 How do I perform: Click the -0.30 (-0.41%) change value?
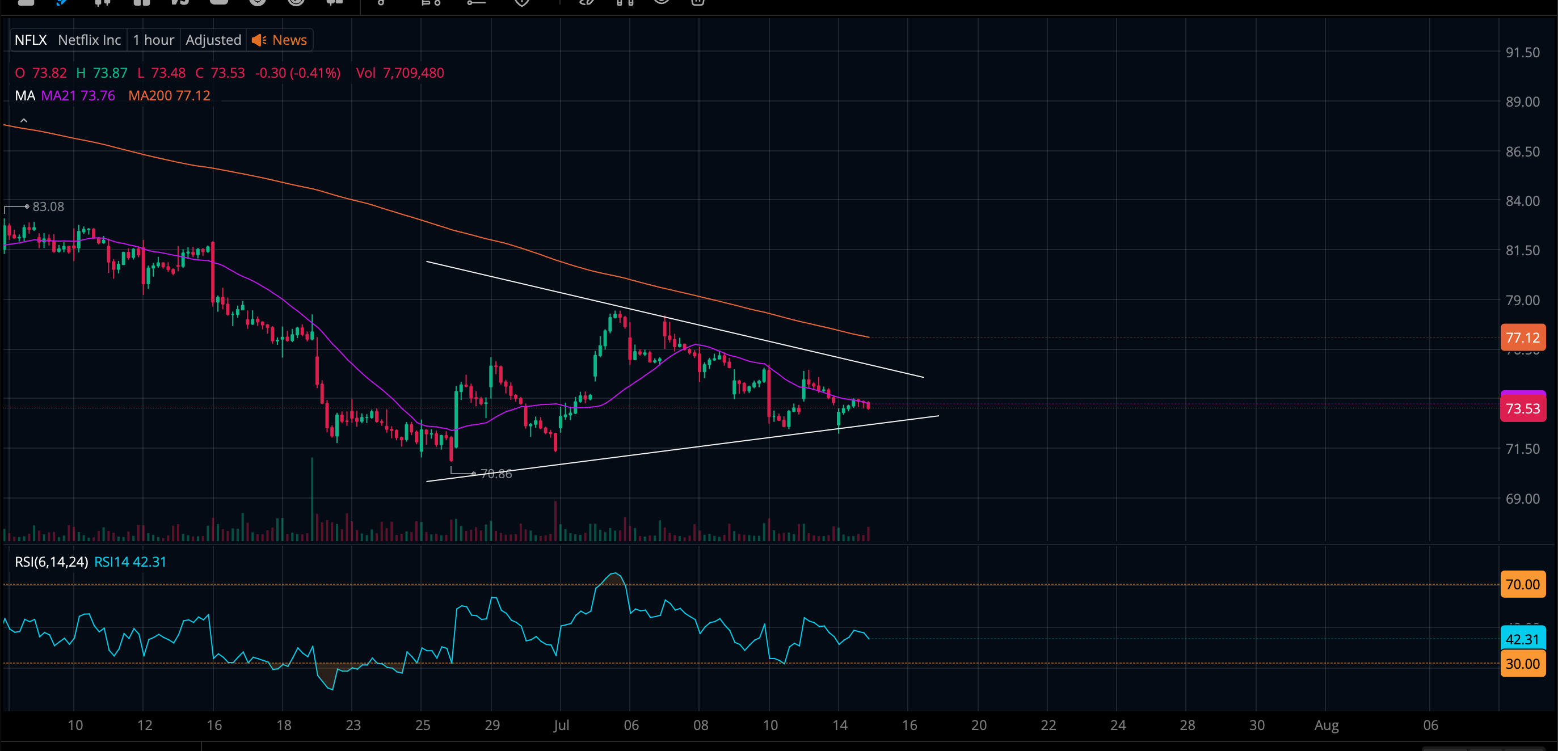(x=297, y=73)
